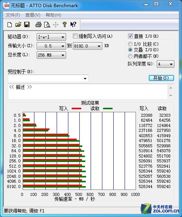
Task: Toggle the Direct I/O checkbox
Action: pos(130,36)
